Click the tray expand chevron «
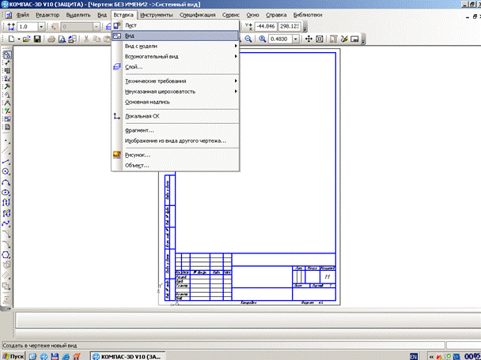The width and height of the screenshot is (481, 360). pyautogui.click(x=431, y=357)
